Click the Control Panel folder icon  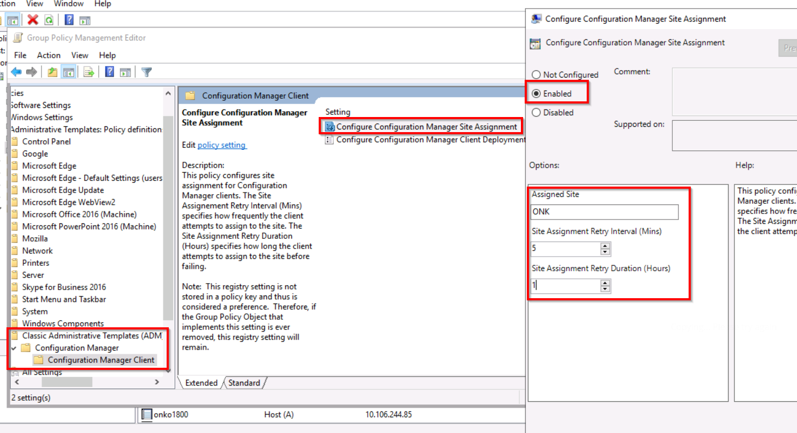pos(15,142)
